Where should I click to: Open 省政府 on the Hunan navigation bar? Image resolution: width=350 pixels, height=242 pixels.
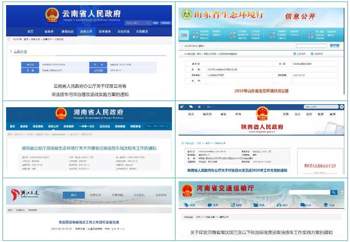coord(24,126)
